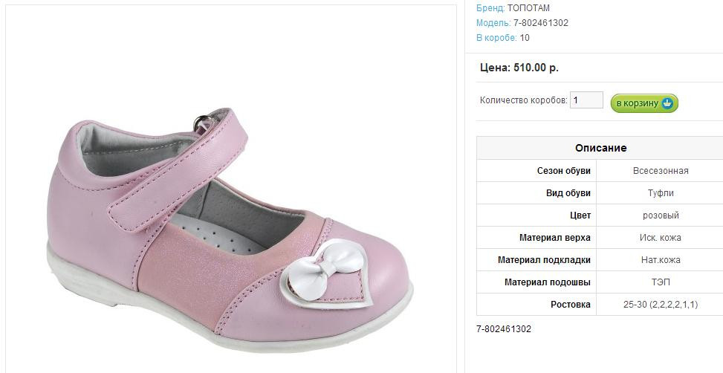This screenshot has width=723, height=373.
Task: Click the «Туфли» shoe type value
Action: pos(661,193)
